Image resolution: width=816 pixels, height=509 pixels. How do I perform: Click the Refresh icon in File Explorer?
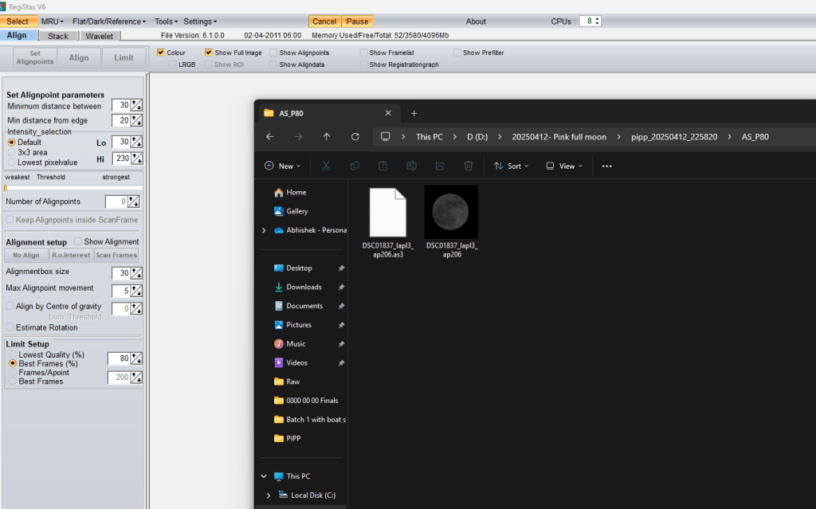[x=355, y=137]
